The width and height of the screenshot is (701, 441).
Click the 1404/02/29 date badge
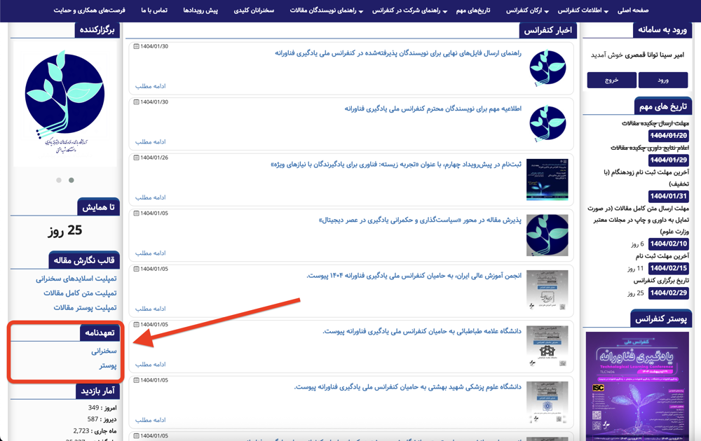pos(668,293)
